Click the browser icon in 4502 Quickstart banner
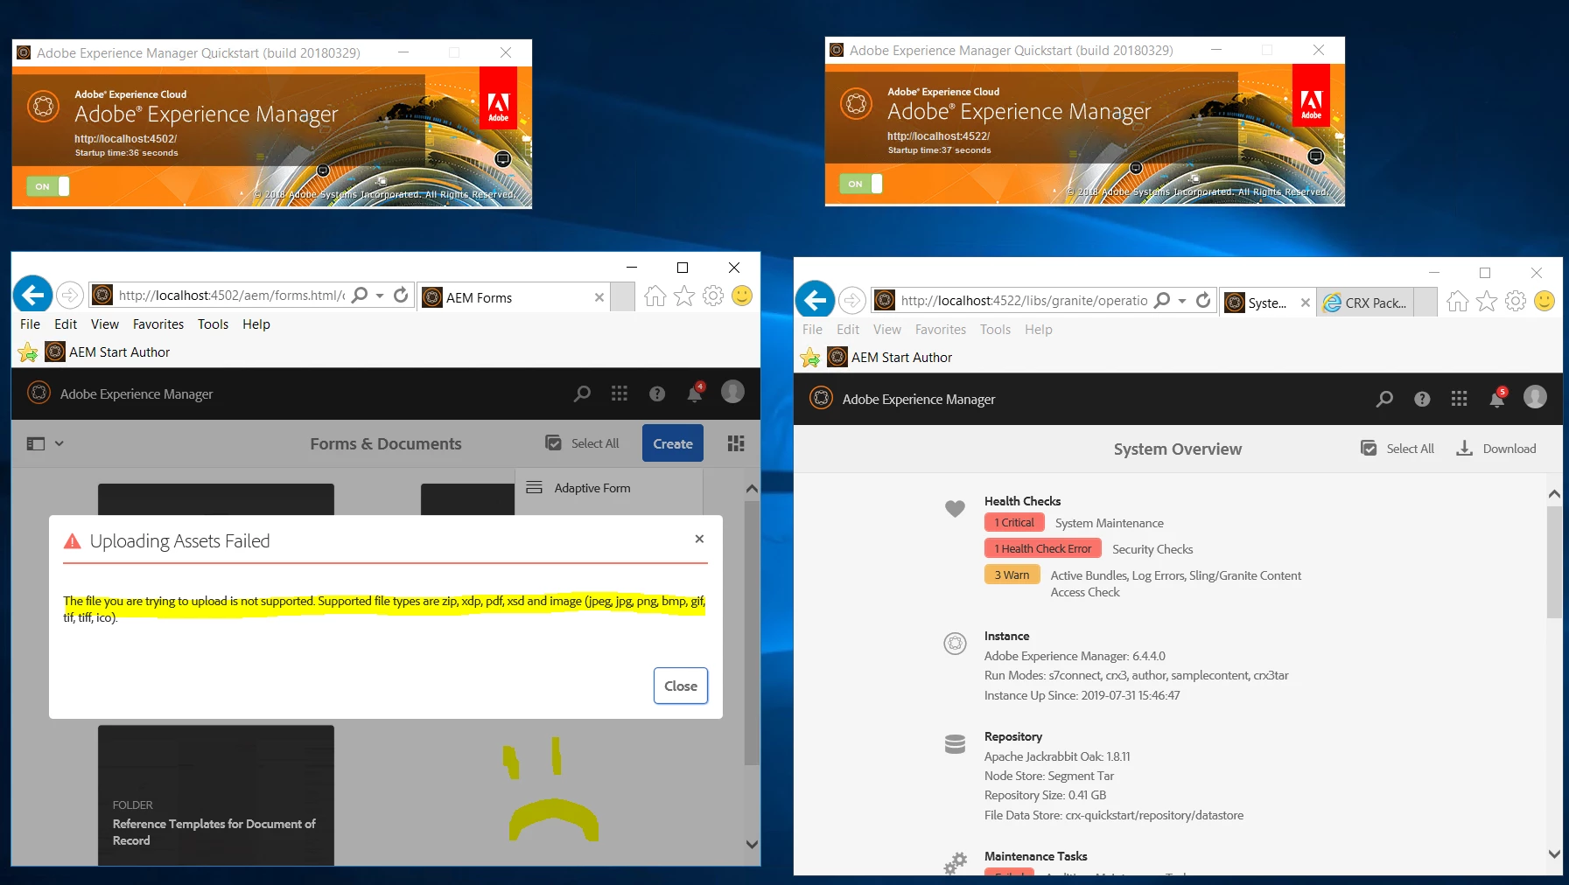This screenshot has width=1569, height=885. (502, 159)
